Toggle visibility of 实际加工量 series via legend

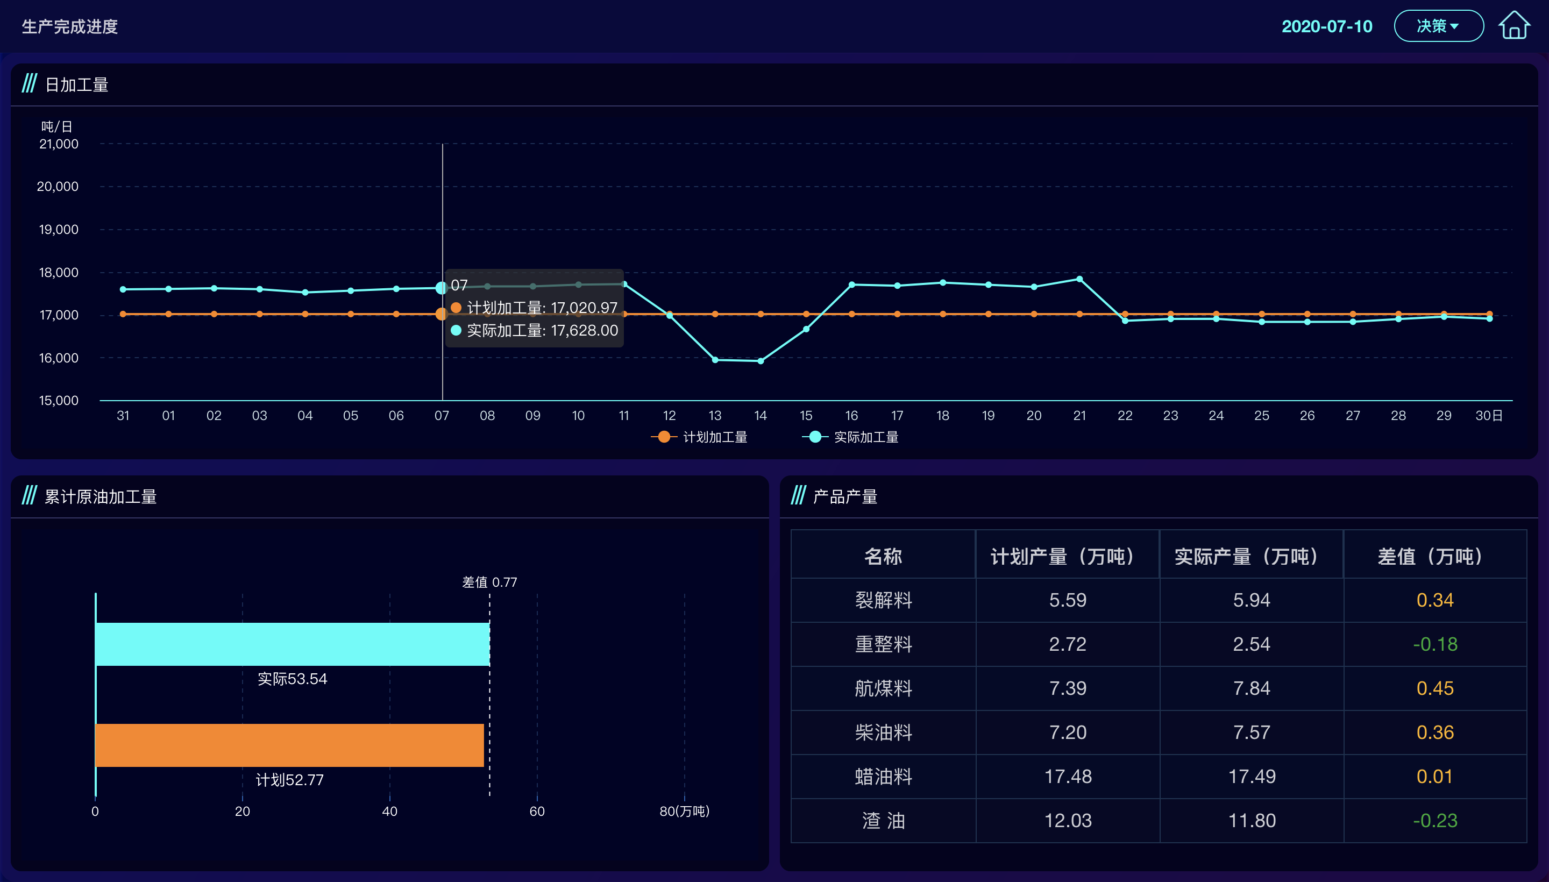point(866,437)
